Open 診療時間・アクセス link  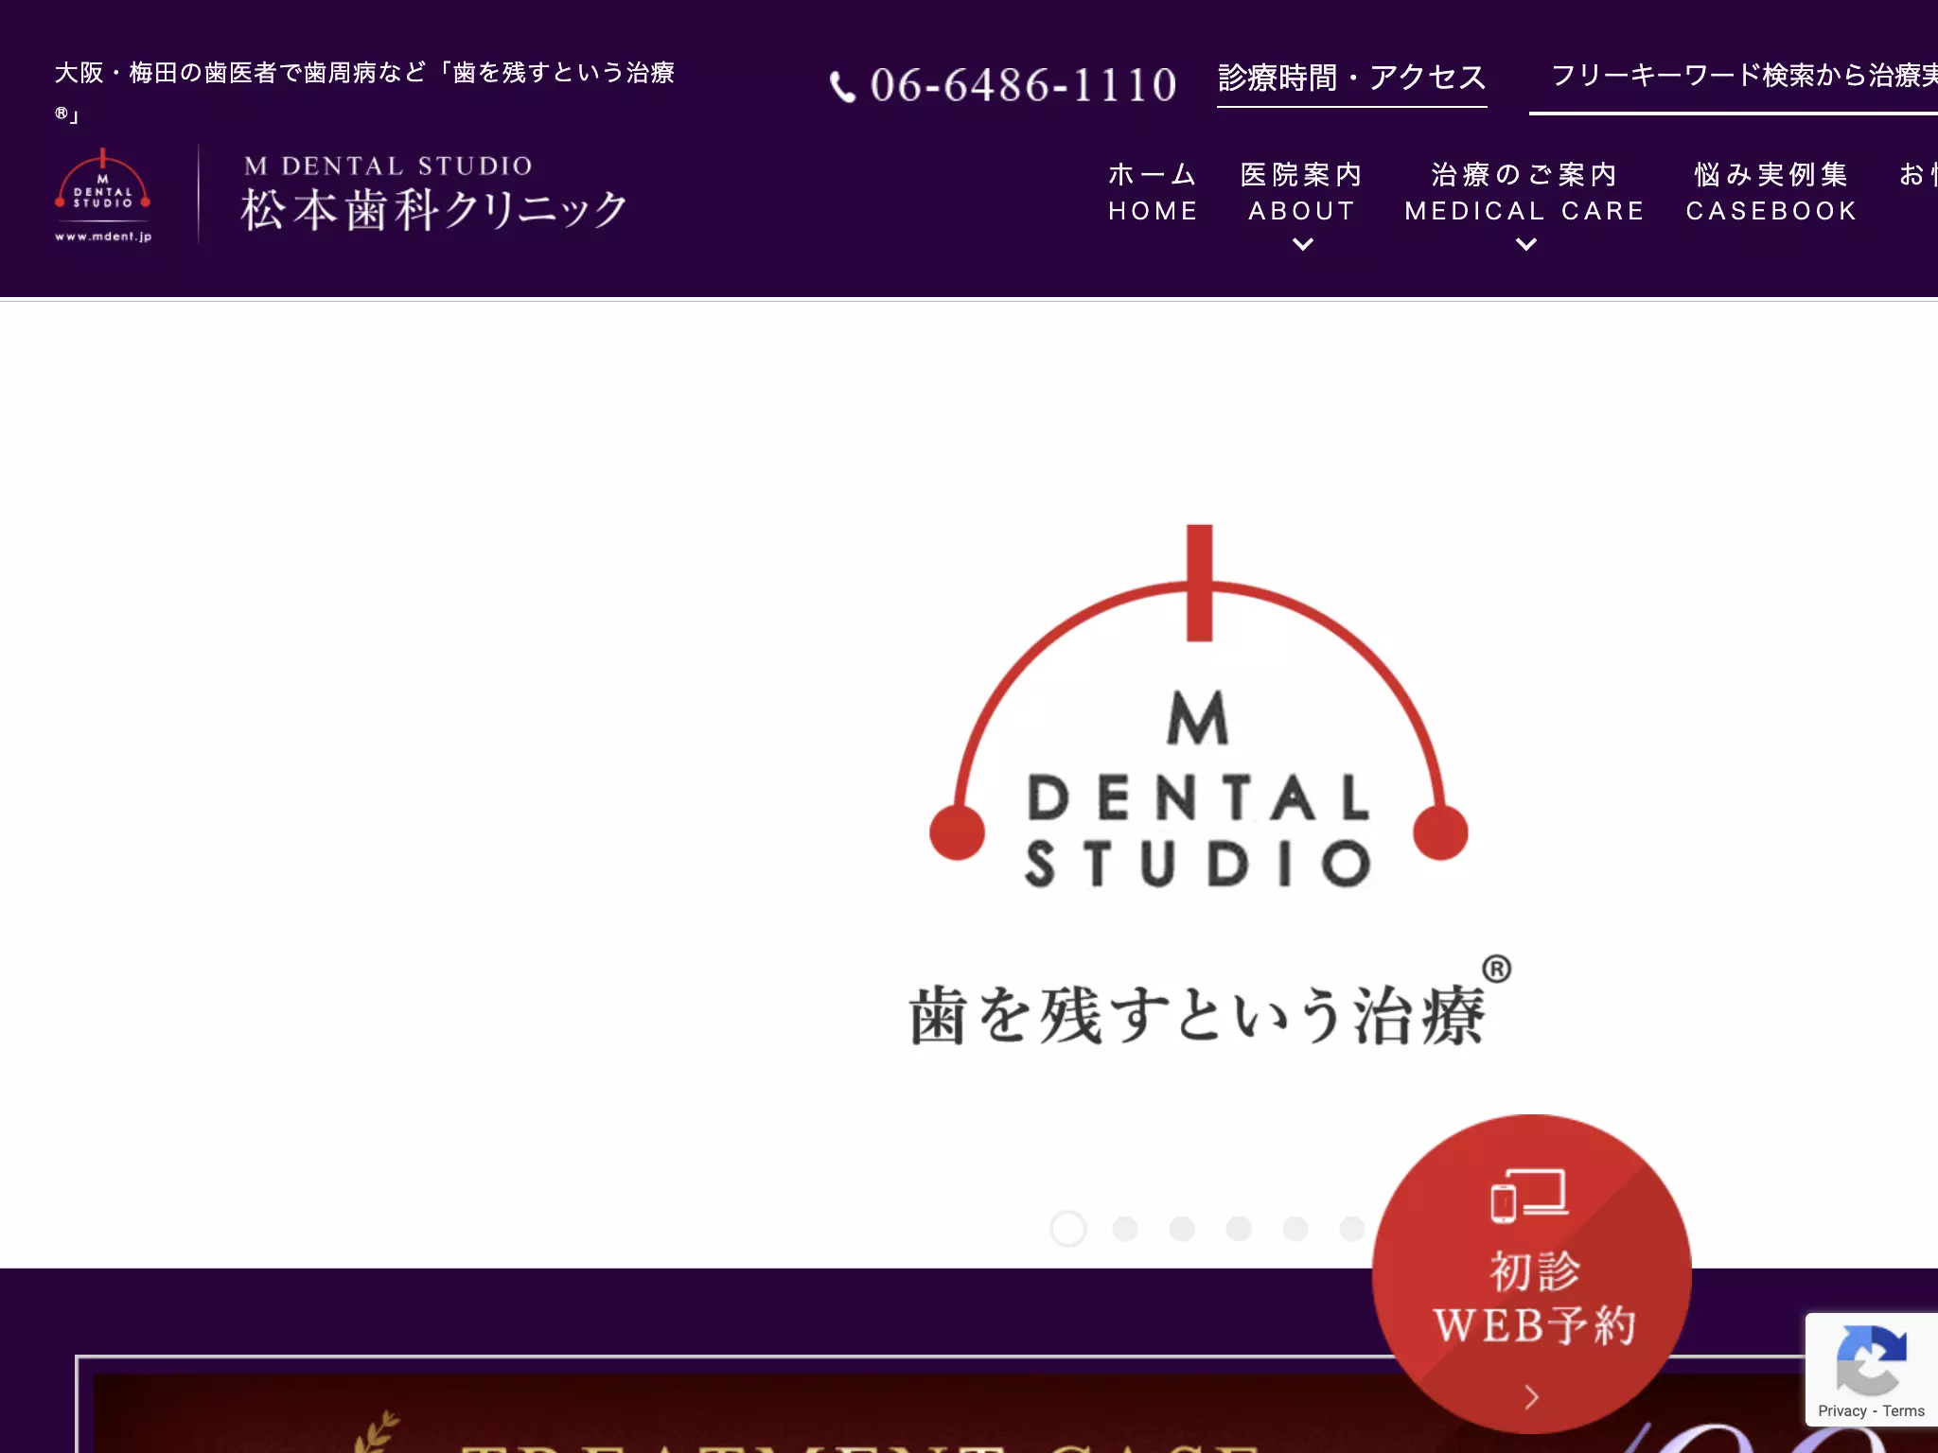(1351, 79)
